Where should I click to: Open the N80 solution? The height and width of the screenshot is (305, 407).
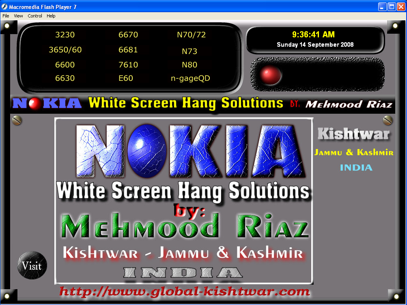[x=190, y=65]
